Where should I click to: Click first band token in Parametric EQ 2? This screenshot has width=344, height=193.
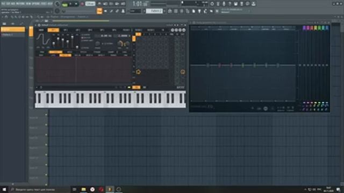click(207, 65)
